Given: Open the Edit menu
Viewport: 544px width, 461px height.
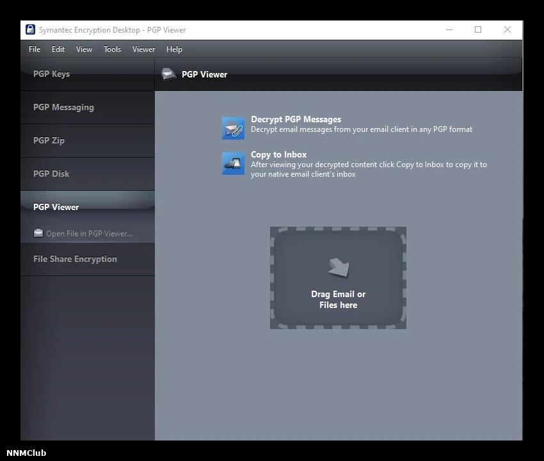Looking at the screenshot, I should tap(58, 49).
